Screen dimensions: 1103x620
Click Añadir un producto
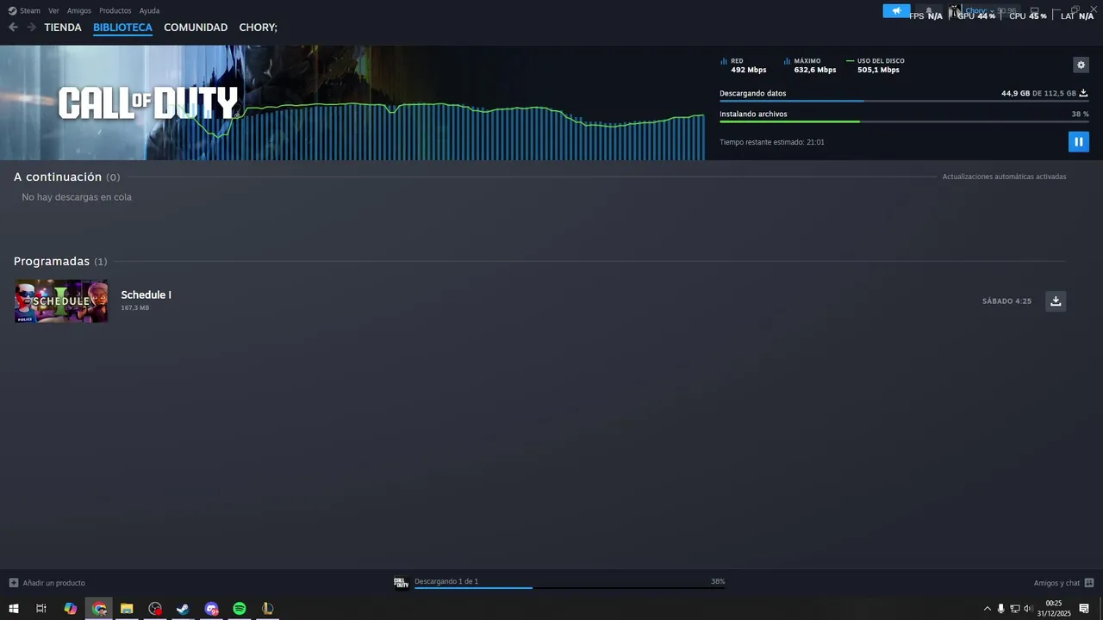[53, 583]
